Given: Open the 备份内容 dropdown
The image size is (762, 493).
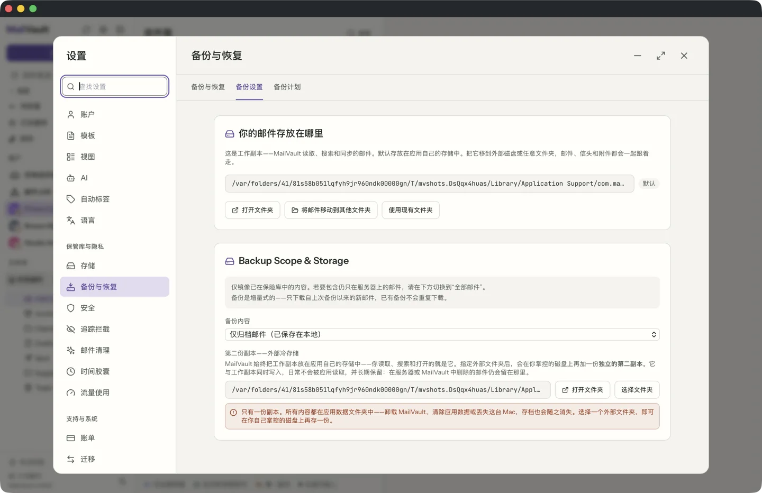Looking at the screenshot, I should pos(442,334).
